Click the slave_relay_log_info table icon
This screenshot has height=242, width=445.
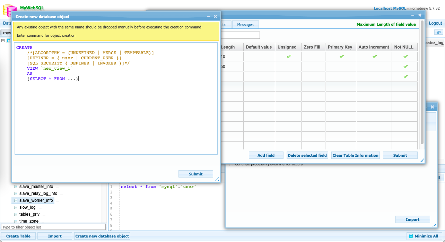pyautogui.click(x=16, y=193)
